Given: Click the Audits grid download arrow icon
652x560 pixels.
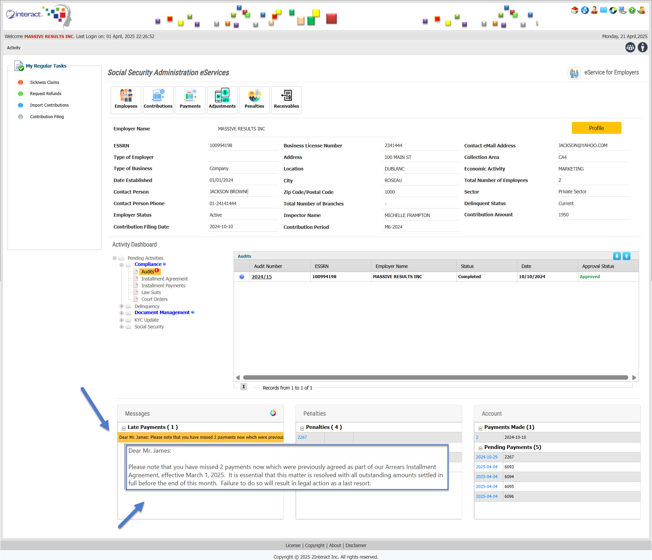Looking at the screenshot, I should [x=617, y=256].
